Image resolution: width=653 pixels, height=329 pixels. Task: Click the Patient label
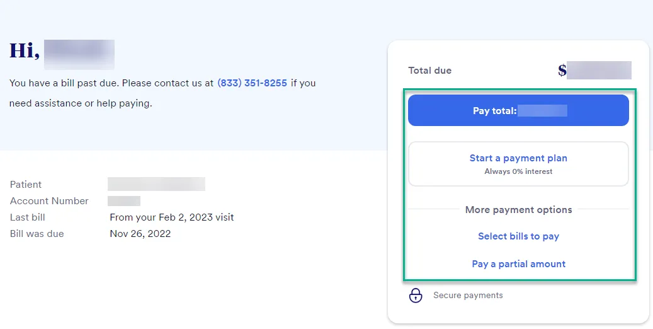tap(26, 184)
